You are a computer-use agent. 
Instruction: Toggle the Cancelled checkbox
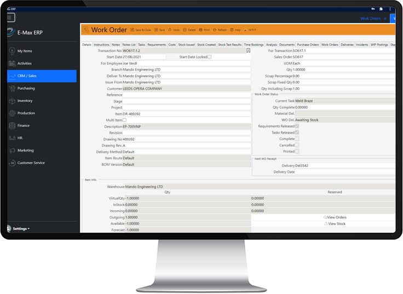297,145
